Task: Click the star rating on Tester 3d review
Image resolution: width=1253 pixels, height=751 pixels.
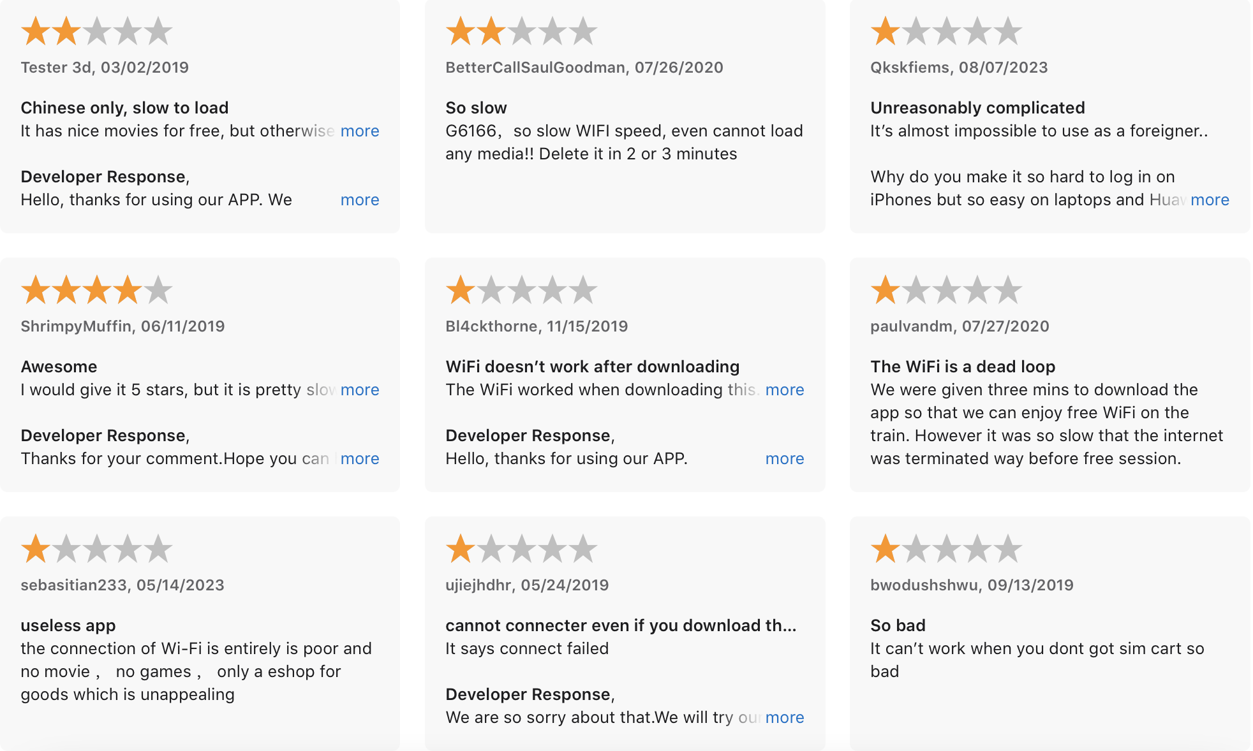Action: coord(97,31)
